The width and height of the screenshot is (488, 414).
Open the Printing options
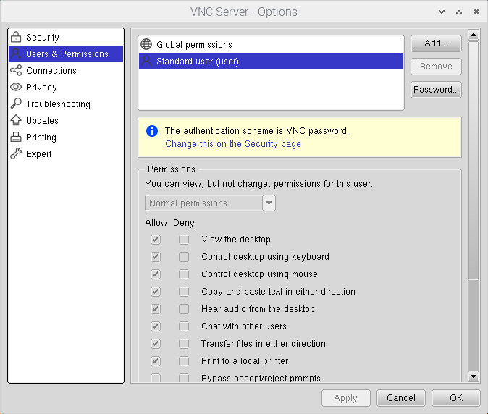[66, 137]
